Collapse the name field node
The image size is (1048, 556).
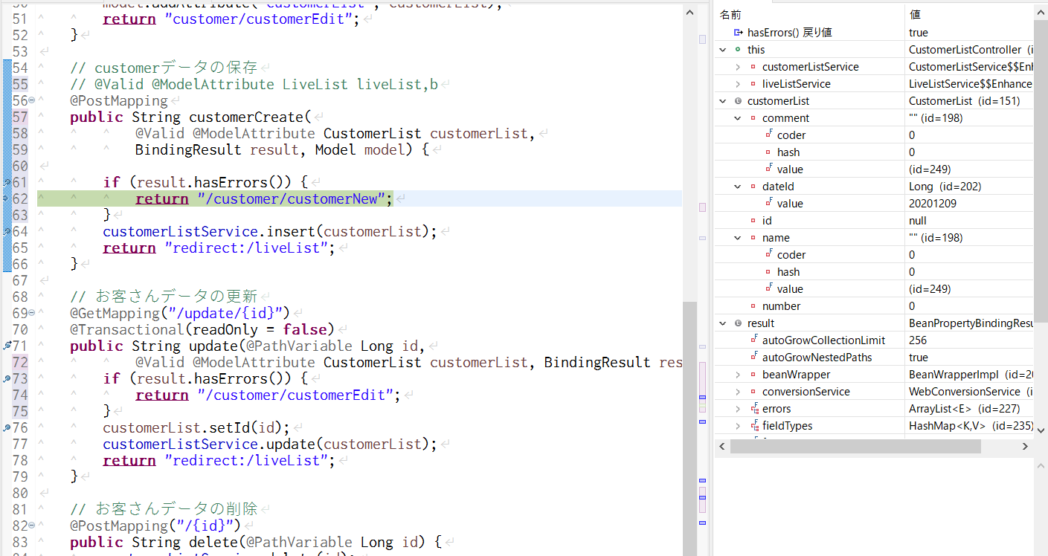737,238
